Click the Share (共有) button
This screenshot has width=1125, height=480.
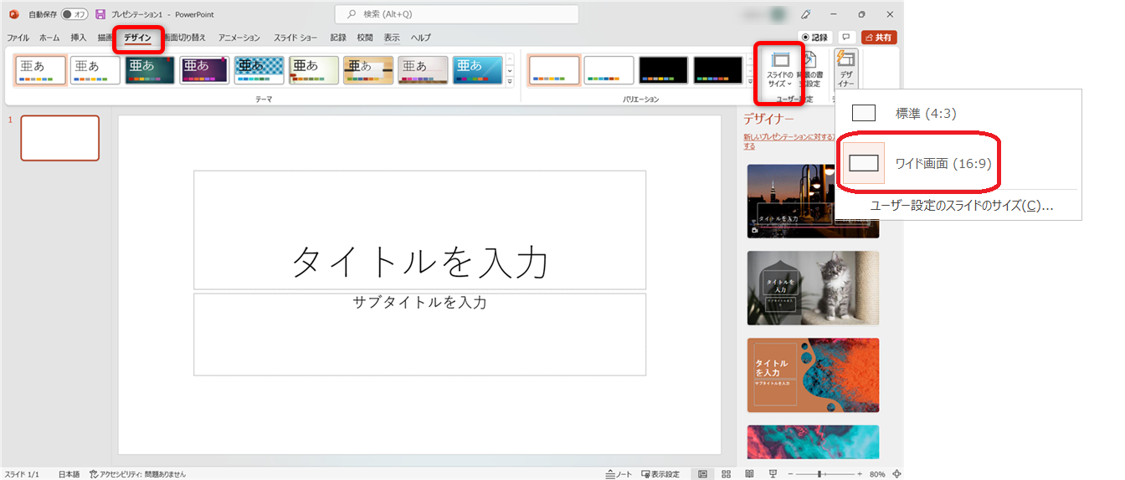pyautogui.click(x=879, y=38)
